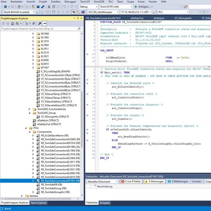Click the cut (scissors) icon
This screenshot has height=211, width=211.
49,7
